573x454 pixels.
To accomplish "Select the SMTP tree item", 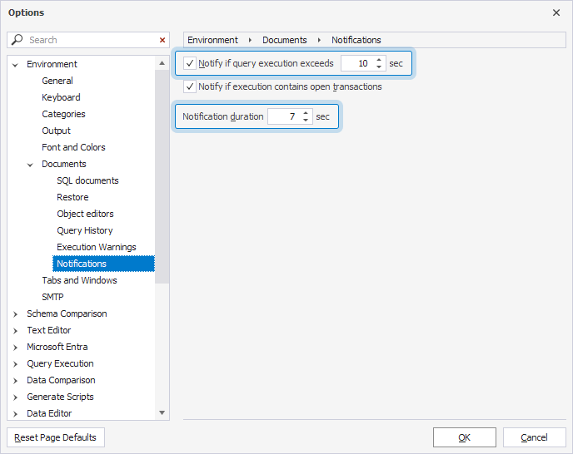I will point(52,297).
